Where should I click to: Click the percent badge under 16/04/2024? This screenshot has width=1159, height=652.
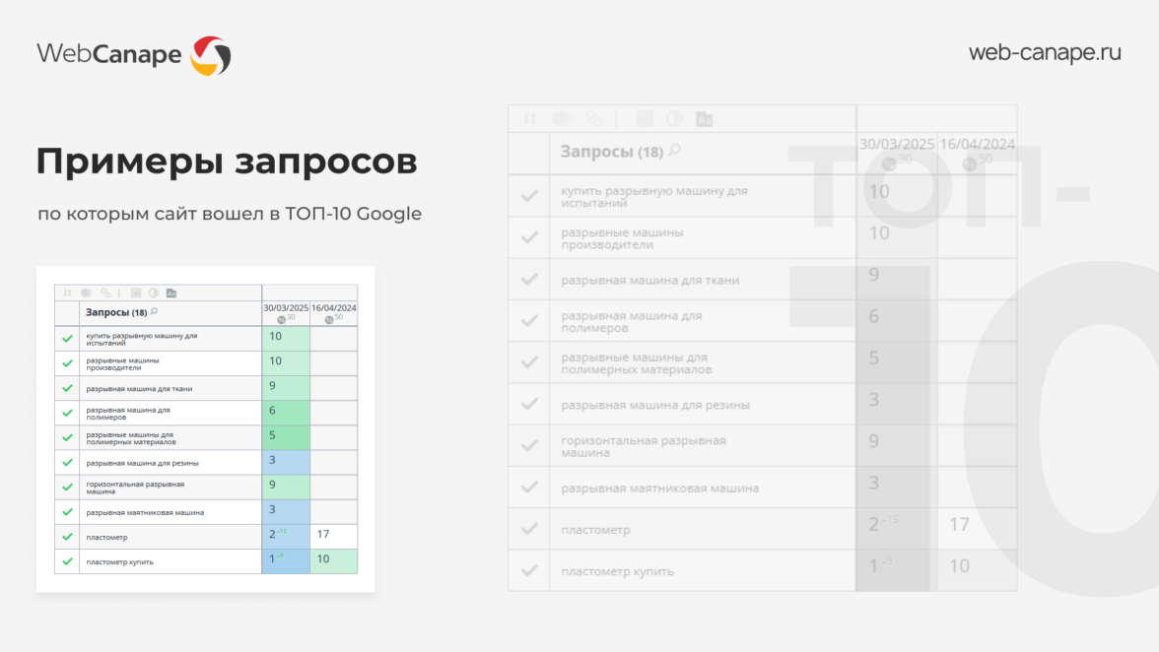coord(329,320)
